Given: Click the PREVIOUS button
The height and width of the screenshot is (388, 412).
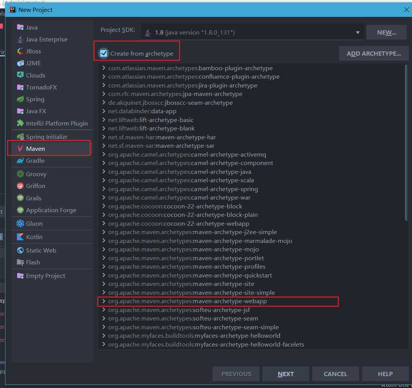Looking at the screenshot, I should pyautogui.click(x=236, y=374).
